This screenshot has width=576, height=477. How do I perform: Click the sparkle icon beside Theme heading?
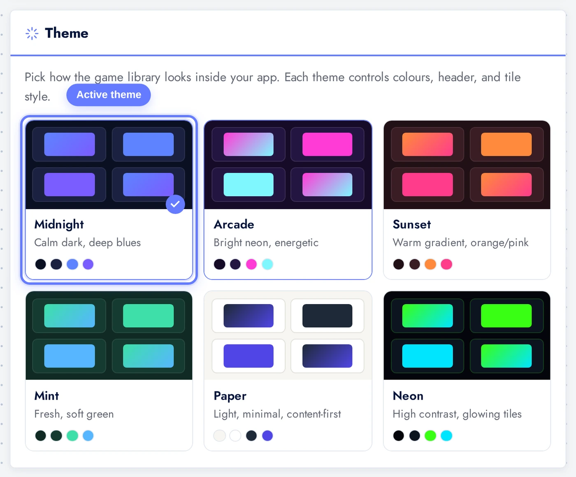(32, 33)
